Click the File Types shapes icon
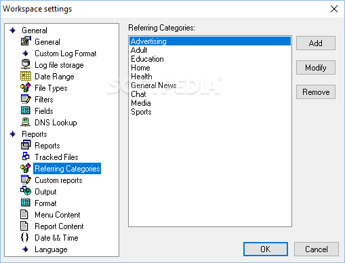 26,87
